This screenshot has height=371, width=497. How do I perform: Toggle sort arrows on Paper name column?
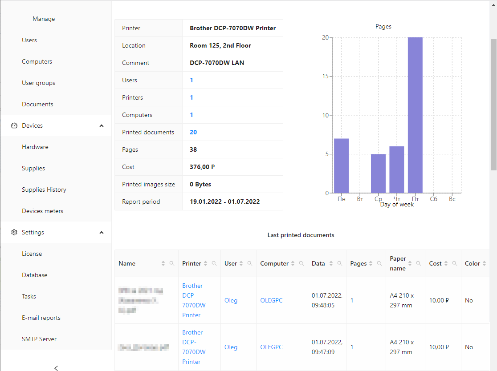410,263
